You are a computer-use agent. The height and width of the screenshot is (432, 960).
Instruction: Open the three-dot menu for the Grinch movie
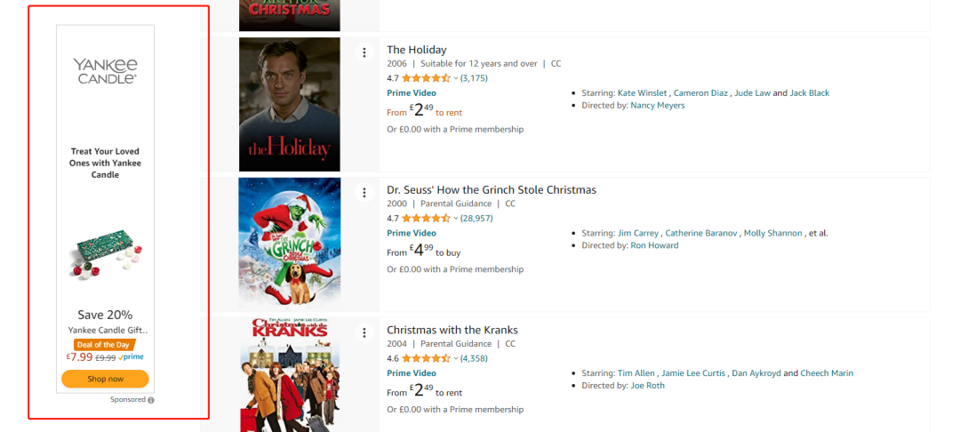364,193
